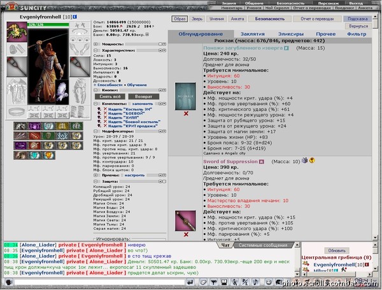
Task: Delete Sword of Suppression with red X
Action: point(186,235)
